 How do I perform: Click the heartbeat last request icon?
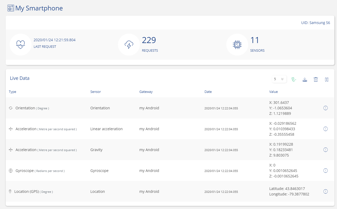coord(21,45)
